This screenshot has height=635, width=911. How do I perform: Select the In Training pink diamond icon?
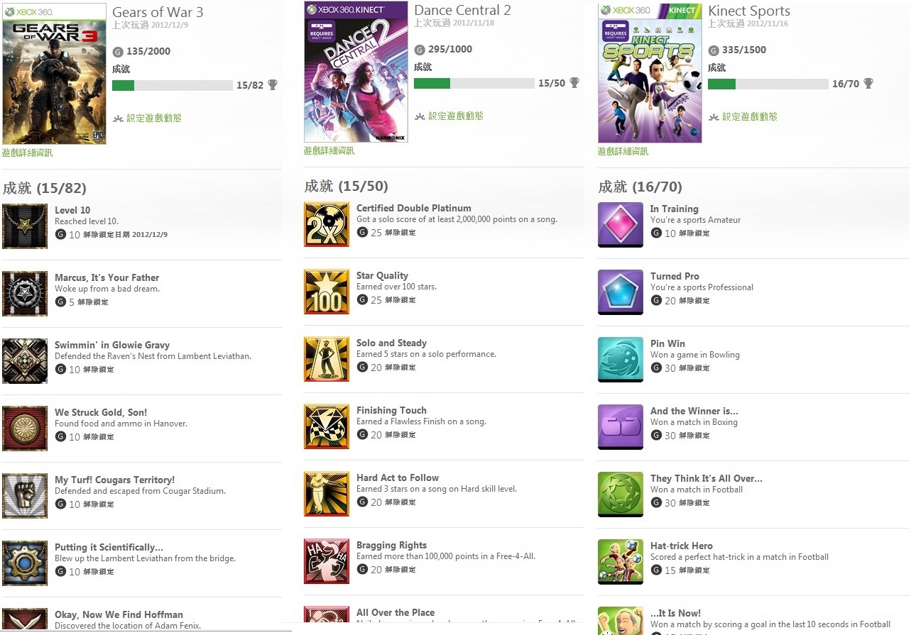pyautogui.click(x=621, y=225)
